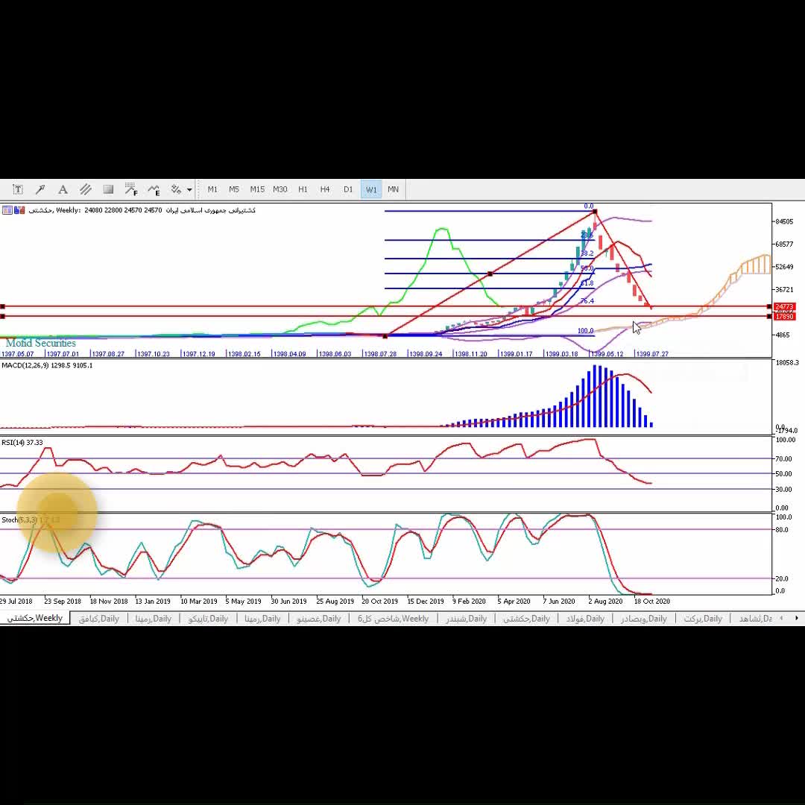
Task: Select the rectangle shape tool
Action: pyautogui.click(x=108, y=189)
